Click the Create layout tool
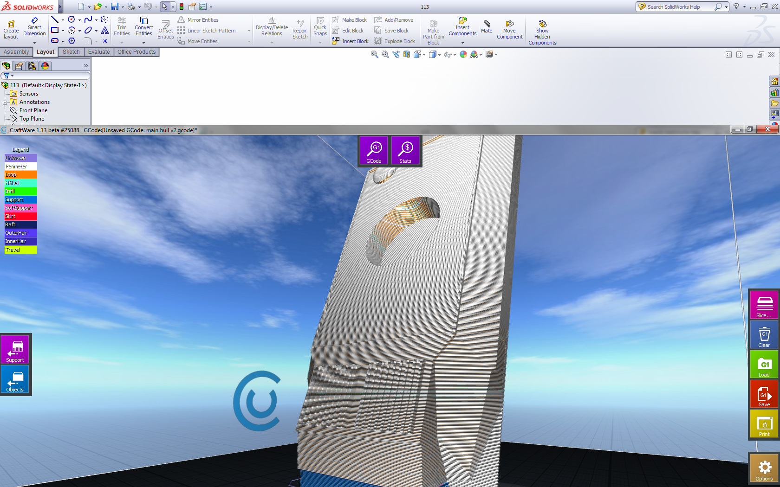The image size is (780, 487). 11,30
